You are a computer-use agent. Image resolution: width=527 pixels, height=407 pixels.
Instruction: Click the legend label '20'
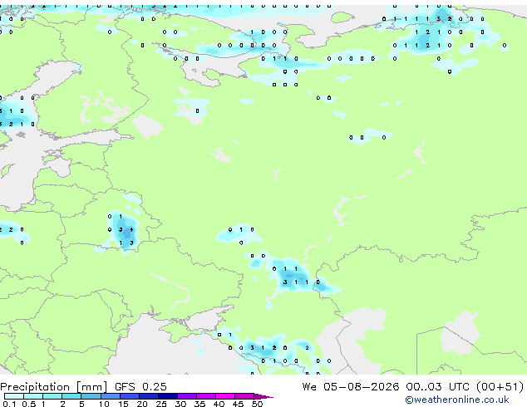click(142, 404)
